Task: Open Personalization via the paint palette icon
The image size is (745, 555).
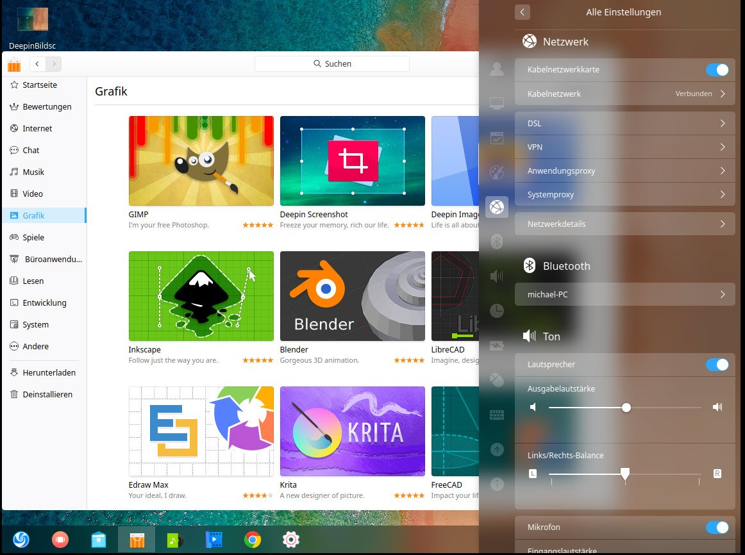Action: 496,172
